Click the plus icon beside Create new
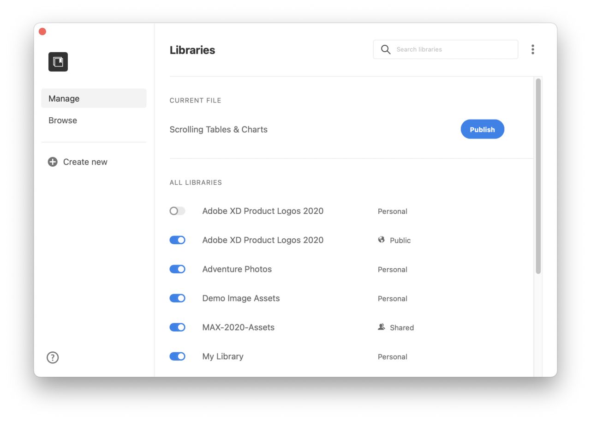This screenshot has width=591, height=422. [53, 162]
